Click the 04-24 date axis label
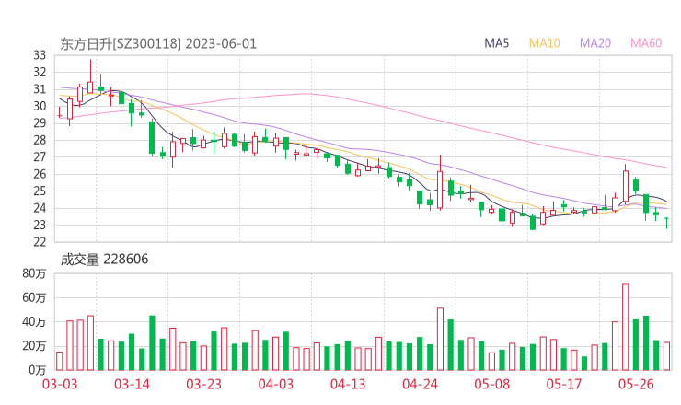 [420, 384]
